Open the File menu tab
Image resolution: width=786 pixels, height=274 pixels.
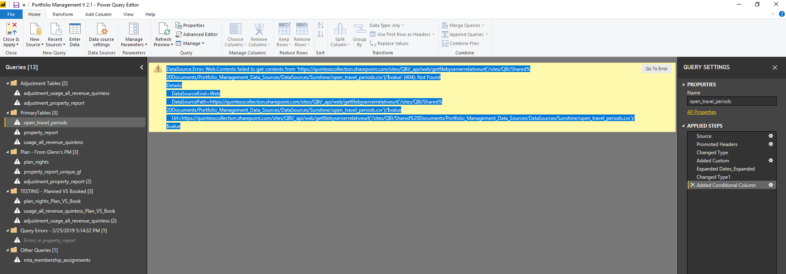(11, 14)
